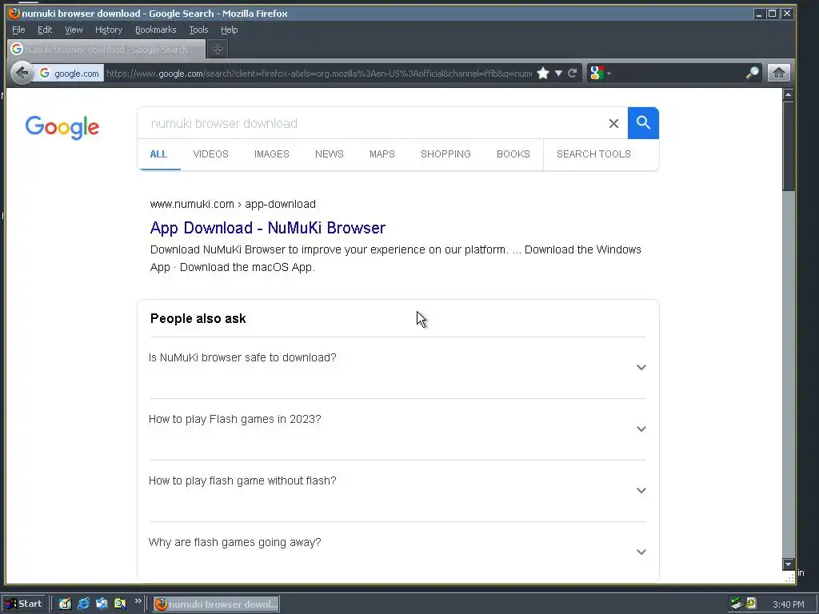Launch Internet Explorer from quick launch
Image resolution: width=819 pixels, height=614 pixels.
[x=83, y=604]
